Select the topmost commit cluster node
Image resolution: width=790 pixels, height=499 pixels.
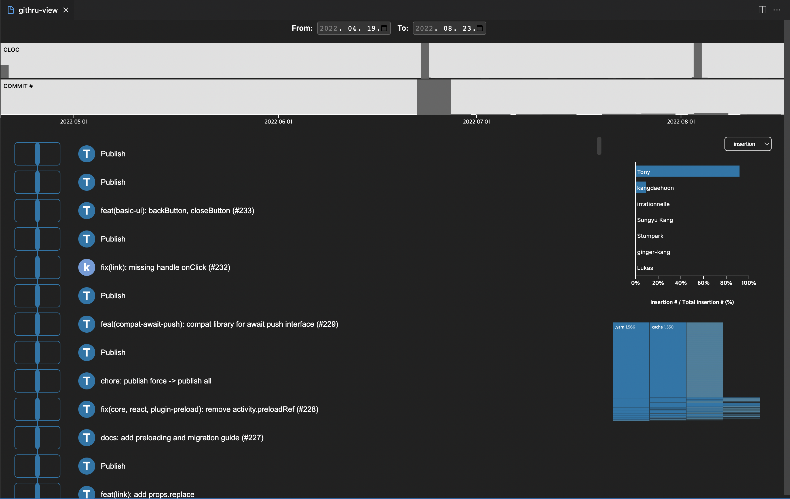pos(37,153)
